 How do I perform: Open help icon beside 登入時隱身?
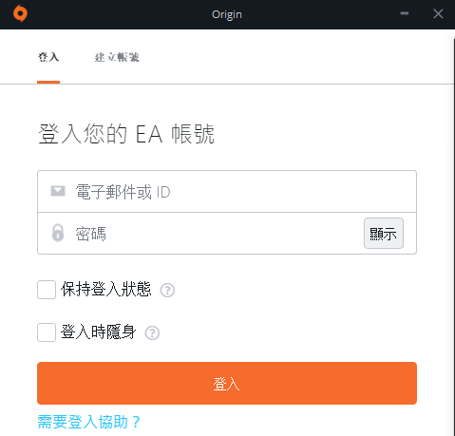pyautogui.click(x=152, y=333)
